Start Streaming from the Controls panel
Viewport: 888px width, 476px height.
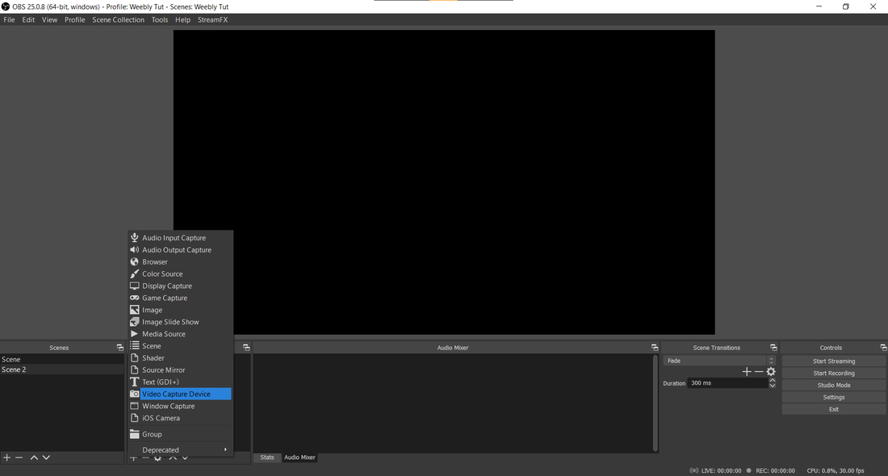(833, 361)
